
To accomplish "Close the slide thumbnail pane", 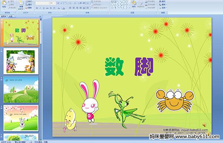I will coord(40,16).
